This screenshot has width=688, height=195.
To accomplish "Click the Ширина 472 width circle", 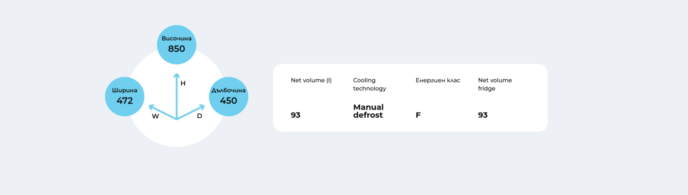I will coord(125,97).
